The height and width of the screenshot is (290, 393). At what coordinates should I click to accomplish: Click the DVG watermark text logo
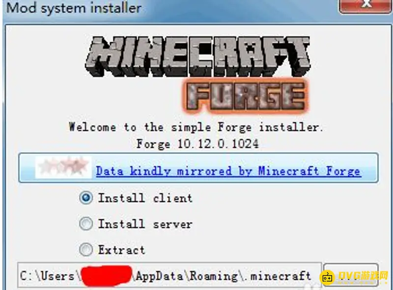pos(363,276)
